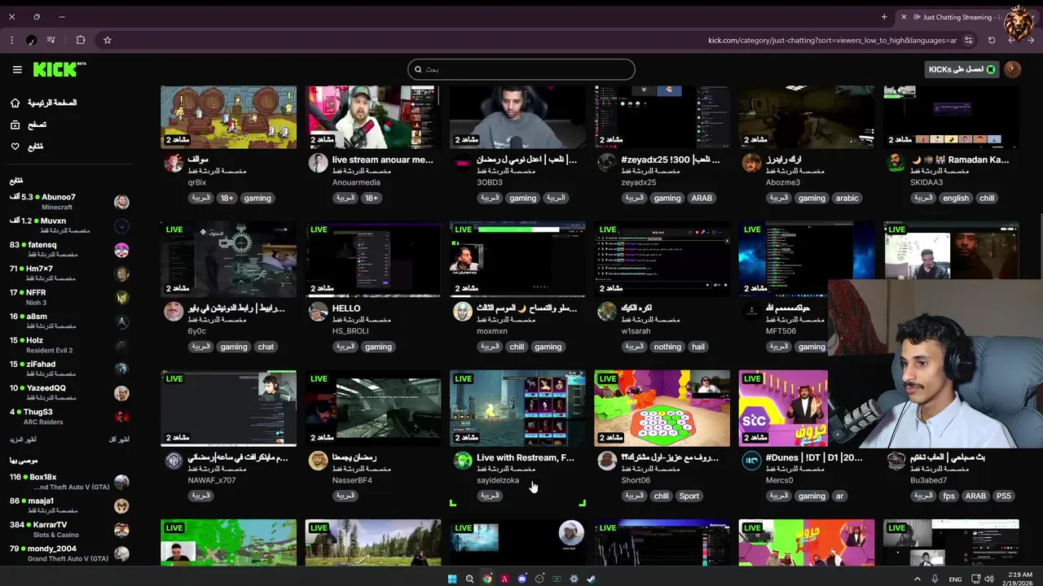Click streamer name sayidelzoka

coord(498,480)
